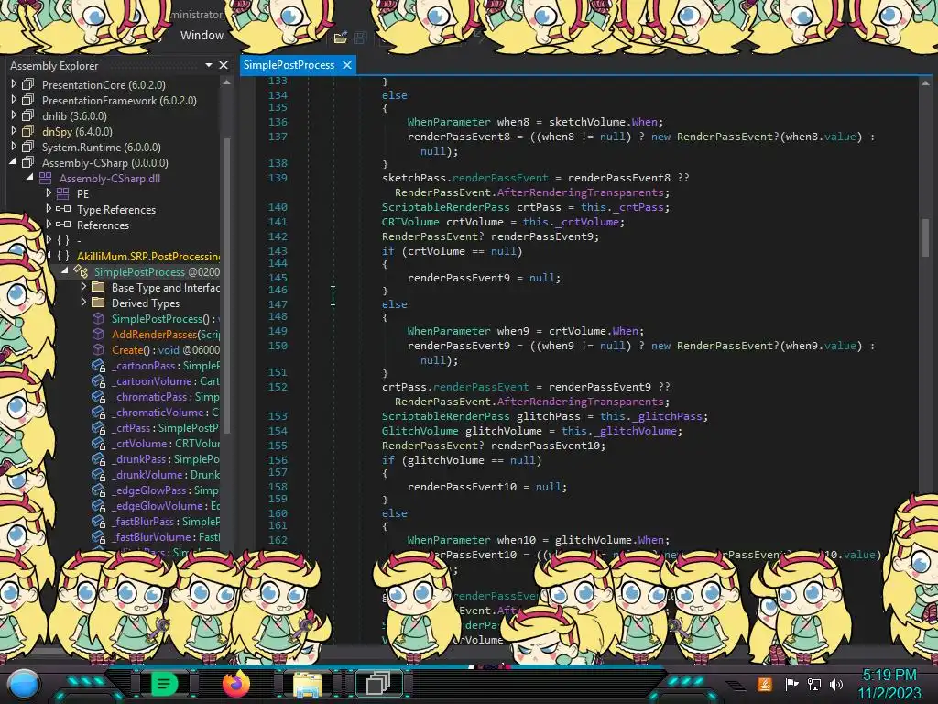Open the Windows Start orb
The height and width of the screenshot is (704, 938).
tap(24, 684)
